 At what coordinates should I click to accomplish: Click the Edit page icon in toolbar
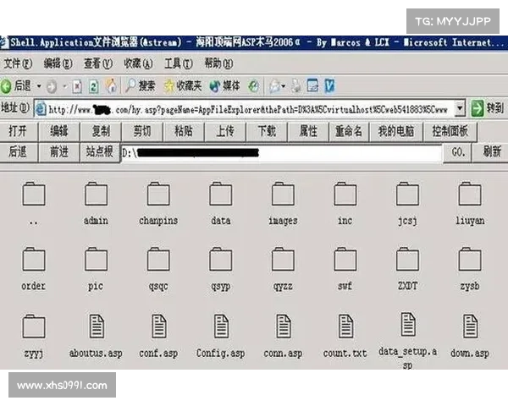[x=312, y=85]
